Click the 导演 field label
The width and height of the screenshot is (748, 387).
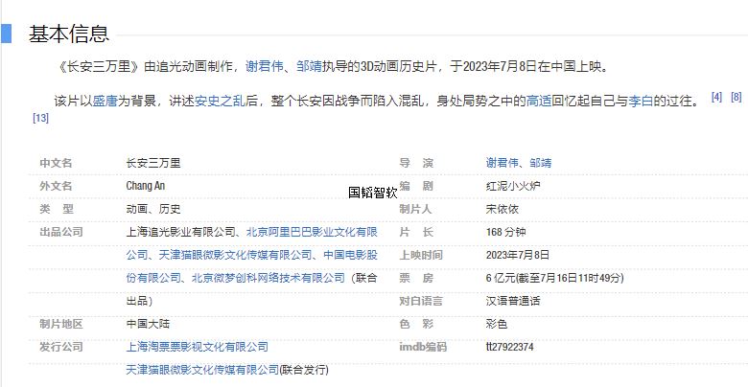coord(416,163)
